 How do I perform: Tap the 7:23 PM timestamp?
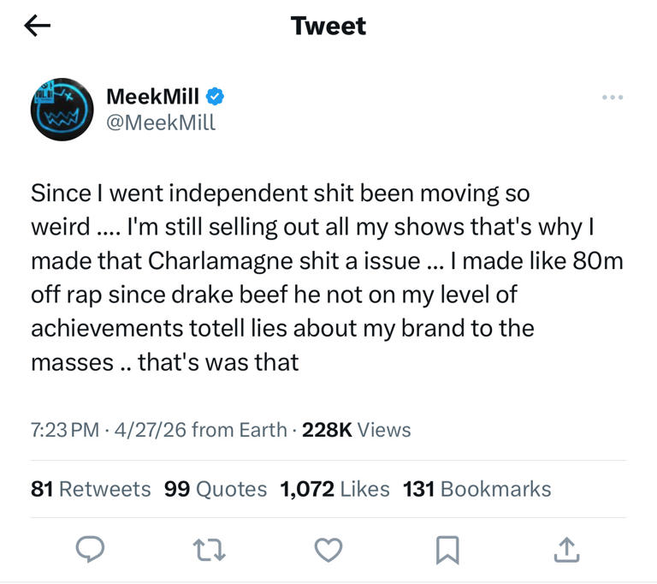65,430
